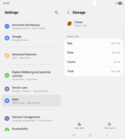This screenshot has width=125, height=139.
Task: Clear the Chess app cache
Action: [109, 126]
